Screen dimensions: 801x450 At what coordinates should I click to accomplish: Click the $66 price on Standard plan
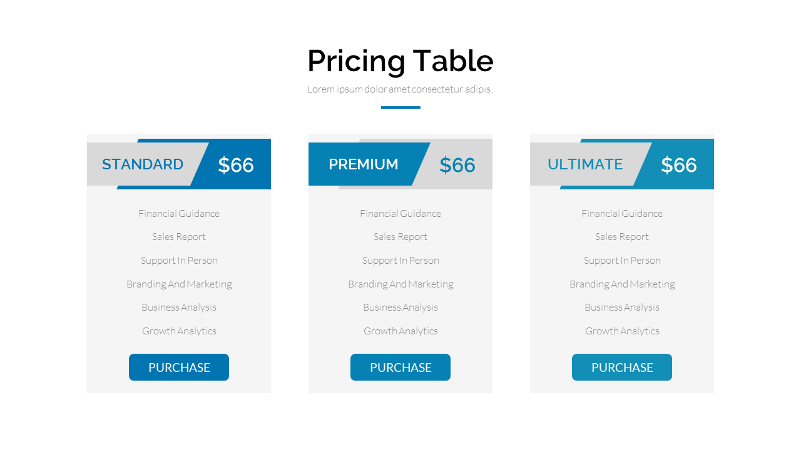click(x=236, y=165)
